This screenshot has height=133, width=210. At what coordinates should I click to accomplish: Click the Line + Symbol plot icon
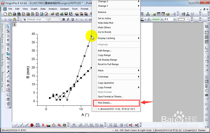[27, 125]
